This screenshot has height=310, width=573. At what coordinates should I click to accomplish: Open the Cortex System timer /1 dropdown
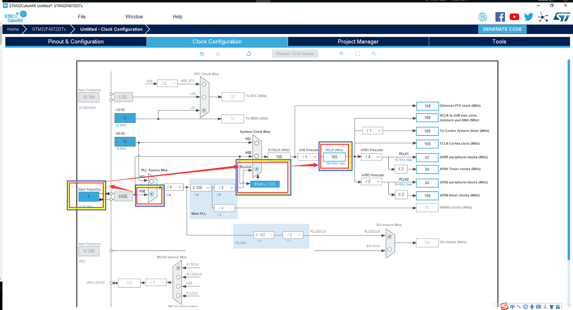[373, 130]
